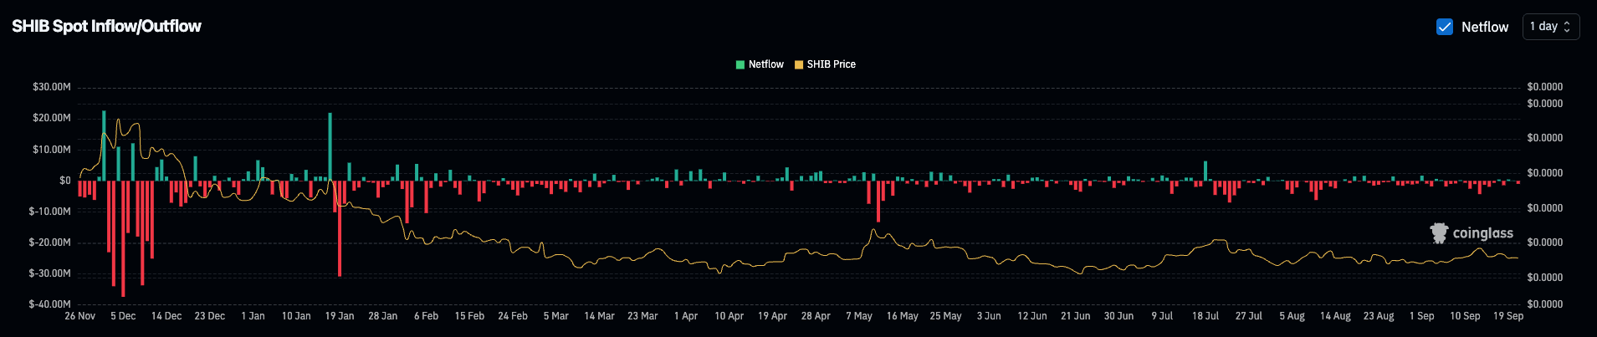Click the deep red outflow bar near 19 Jan

(x=340, y=228)
